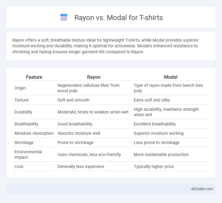Image resolution: width=222 pixels, height=203 pixels.
Task: Click the calendar grid icon beside the title
Action: click(x=64, y=18)
